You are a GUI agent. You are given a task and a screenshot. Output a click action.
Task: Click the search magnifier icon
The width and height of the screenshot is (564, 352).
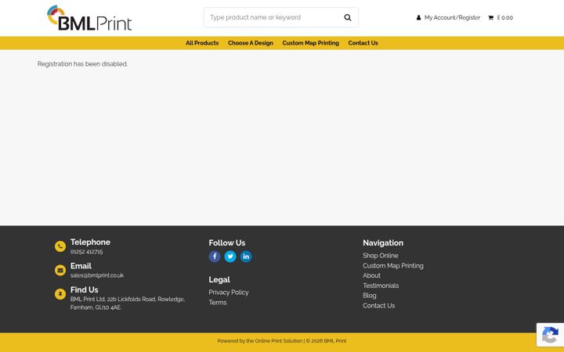click(348, 17)
